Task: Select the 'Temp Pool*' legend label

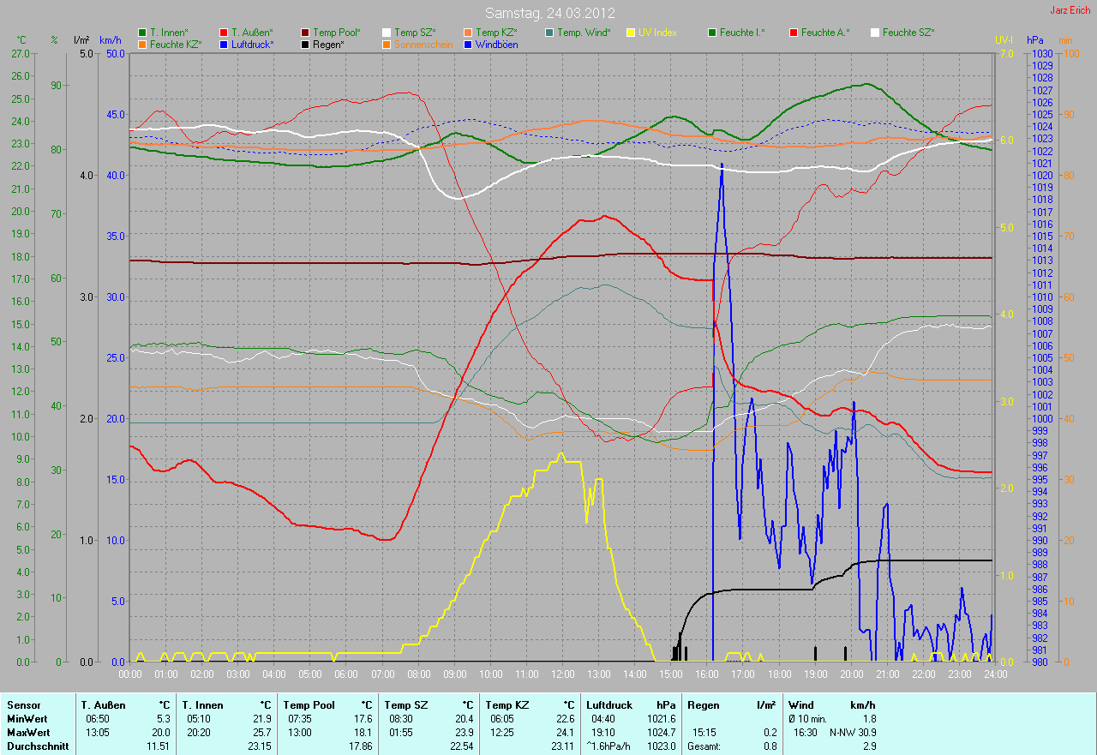Action: point(337,33)
